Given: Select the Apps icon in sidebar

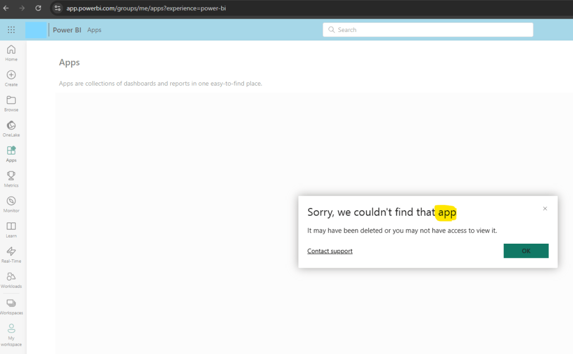Looking at the screenshot, I should click(11, 153).
